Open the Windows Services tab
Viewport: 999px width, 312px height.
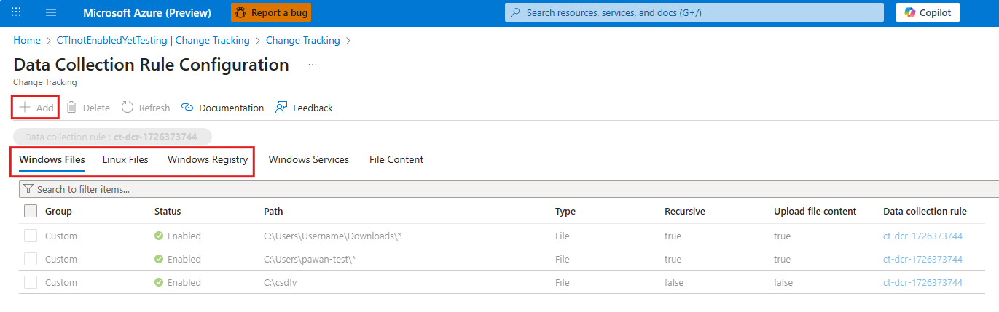[308, 159]
